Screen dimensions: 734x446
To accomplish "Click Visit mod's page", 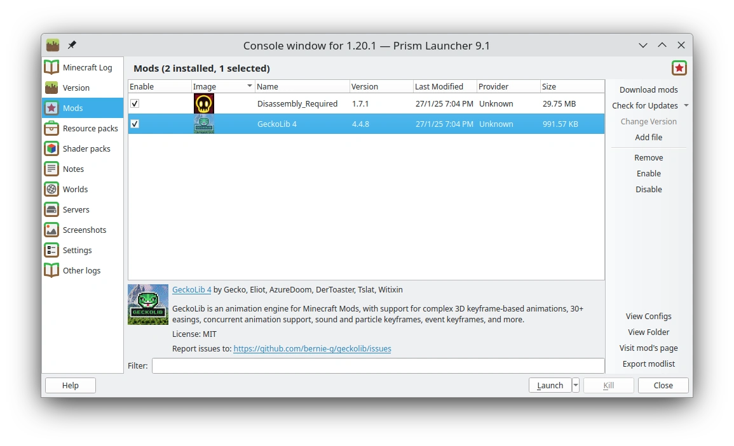I will pyautogui.click(x=648, y=348).
